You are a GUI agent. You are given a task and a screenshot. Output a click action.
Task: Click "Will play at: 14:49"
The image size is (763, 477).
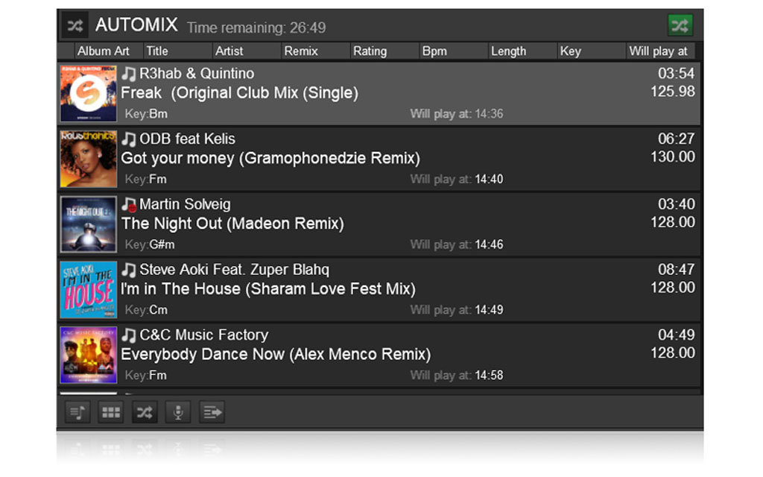[457, 310]
